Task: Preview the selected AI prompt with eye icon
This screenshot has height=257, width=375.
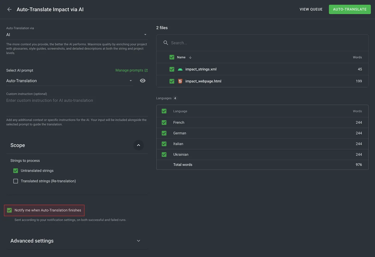Action: pyautogui.click(x=143, y=81)
